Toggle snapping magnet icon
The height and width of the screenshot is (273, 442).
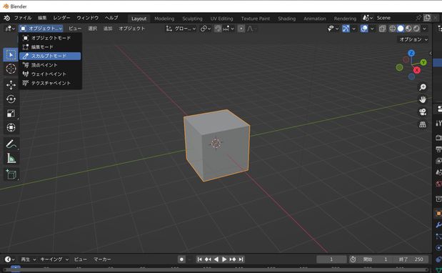tap(218, 29)
